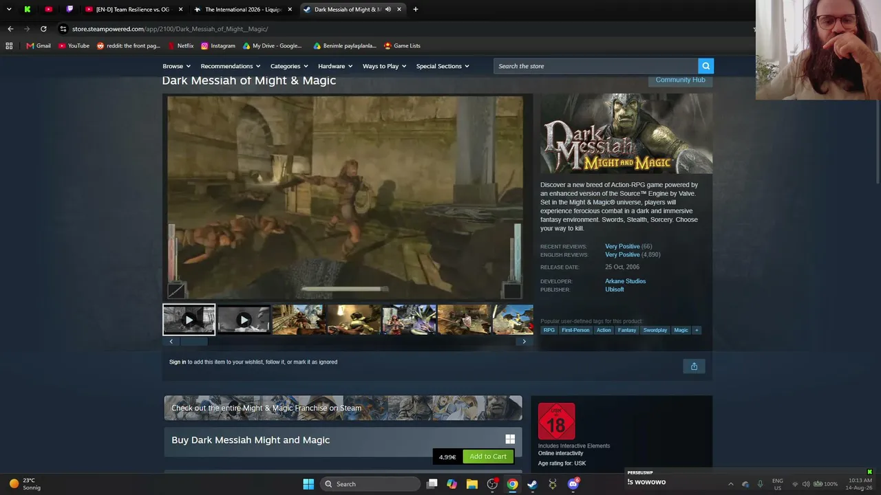Expand more tags with the plus button

pos(697,330)
